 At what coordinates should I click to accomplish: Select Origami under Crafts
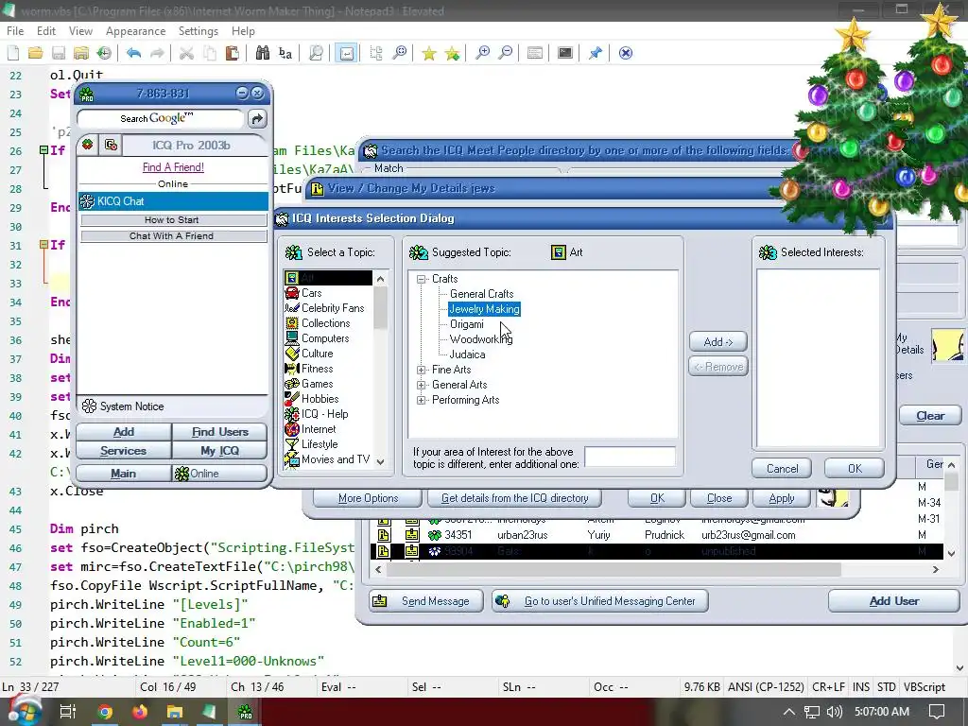click(467, 324)
